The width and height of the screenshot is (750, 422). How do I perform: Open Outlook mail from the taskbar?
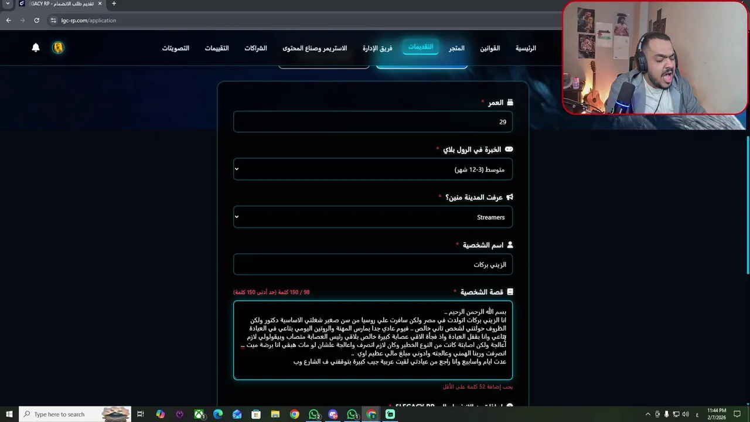tap(237, 414)
